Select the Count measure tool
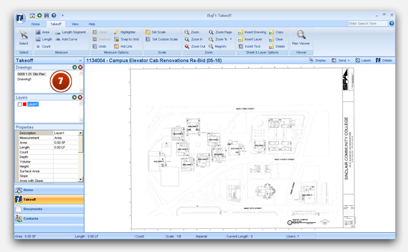 click(x=43, y=46)
